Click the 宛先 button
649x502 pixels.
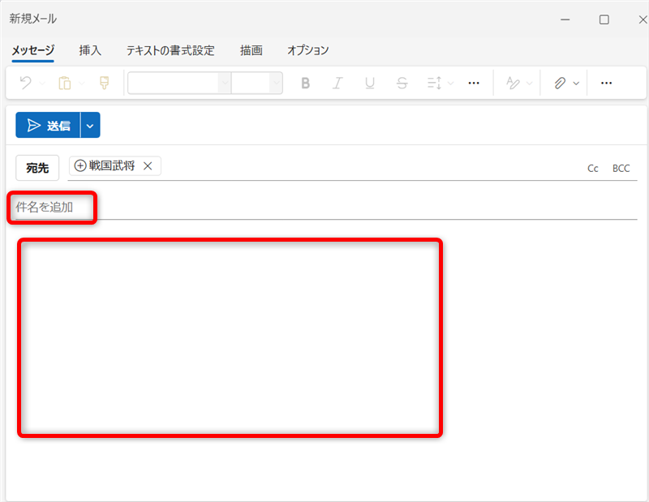(x=37, y=168)
